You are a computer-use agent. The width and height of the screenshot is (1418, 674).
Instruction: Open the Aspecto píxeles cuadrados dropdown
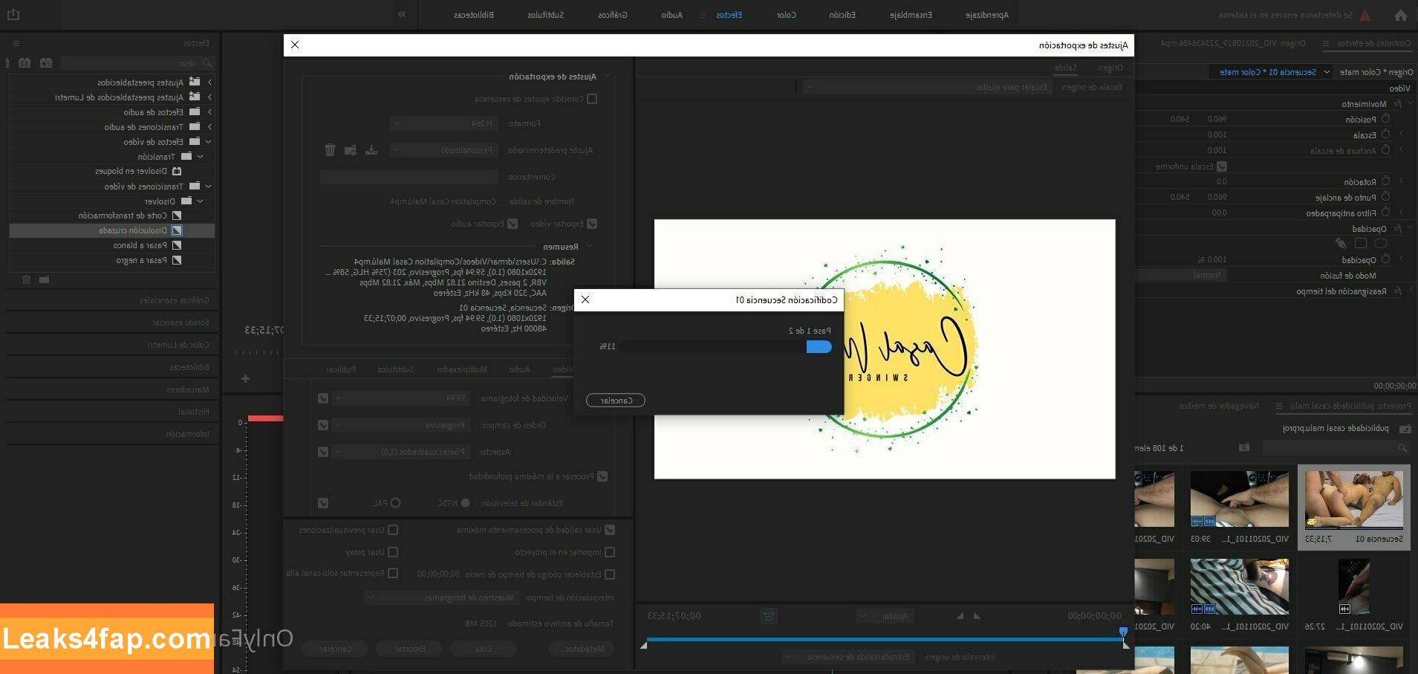click(x=401, y=452)
